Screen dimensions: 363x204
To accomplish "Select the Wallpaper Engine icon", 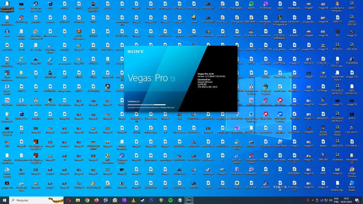I will point(122,158).
